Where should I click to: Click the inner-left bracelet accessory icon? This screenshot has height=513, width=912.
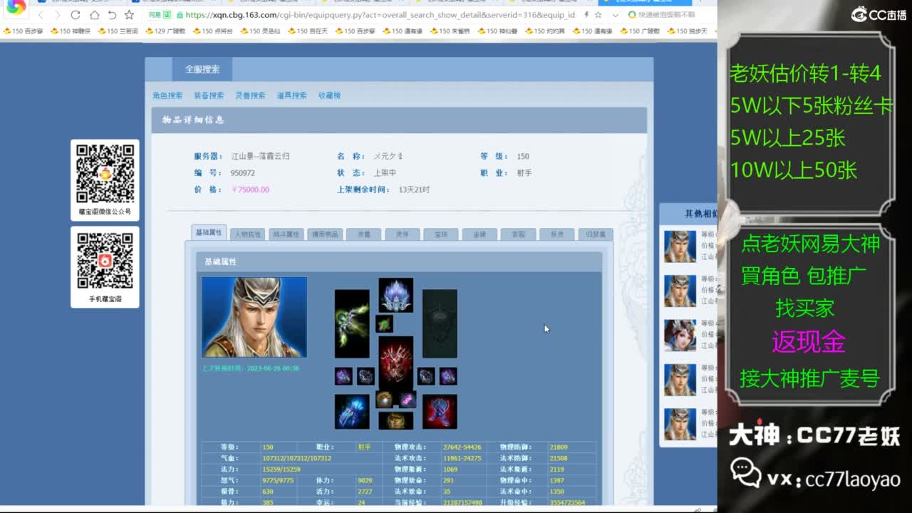point(366,376)
